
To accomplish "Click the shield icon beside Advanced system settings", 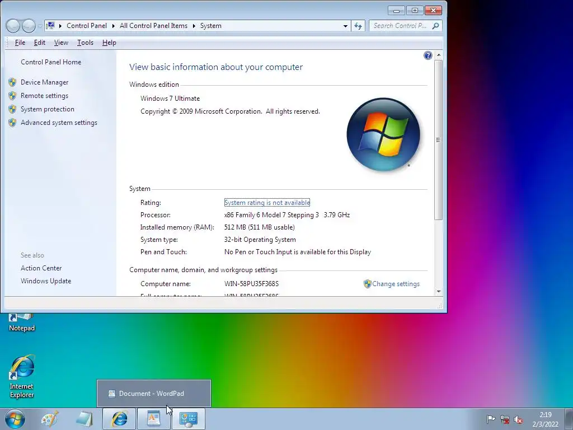I will [x=12, y=123].
